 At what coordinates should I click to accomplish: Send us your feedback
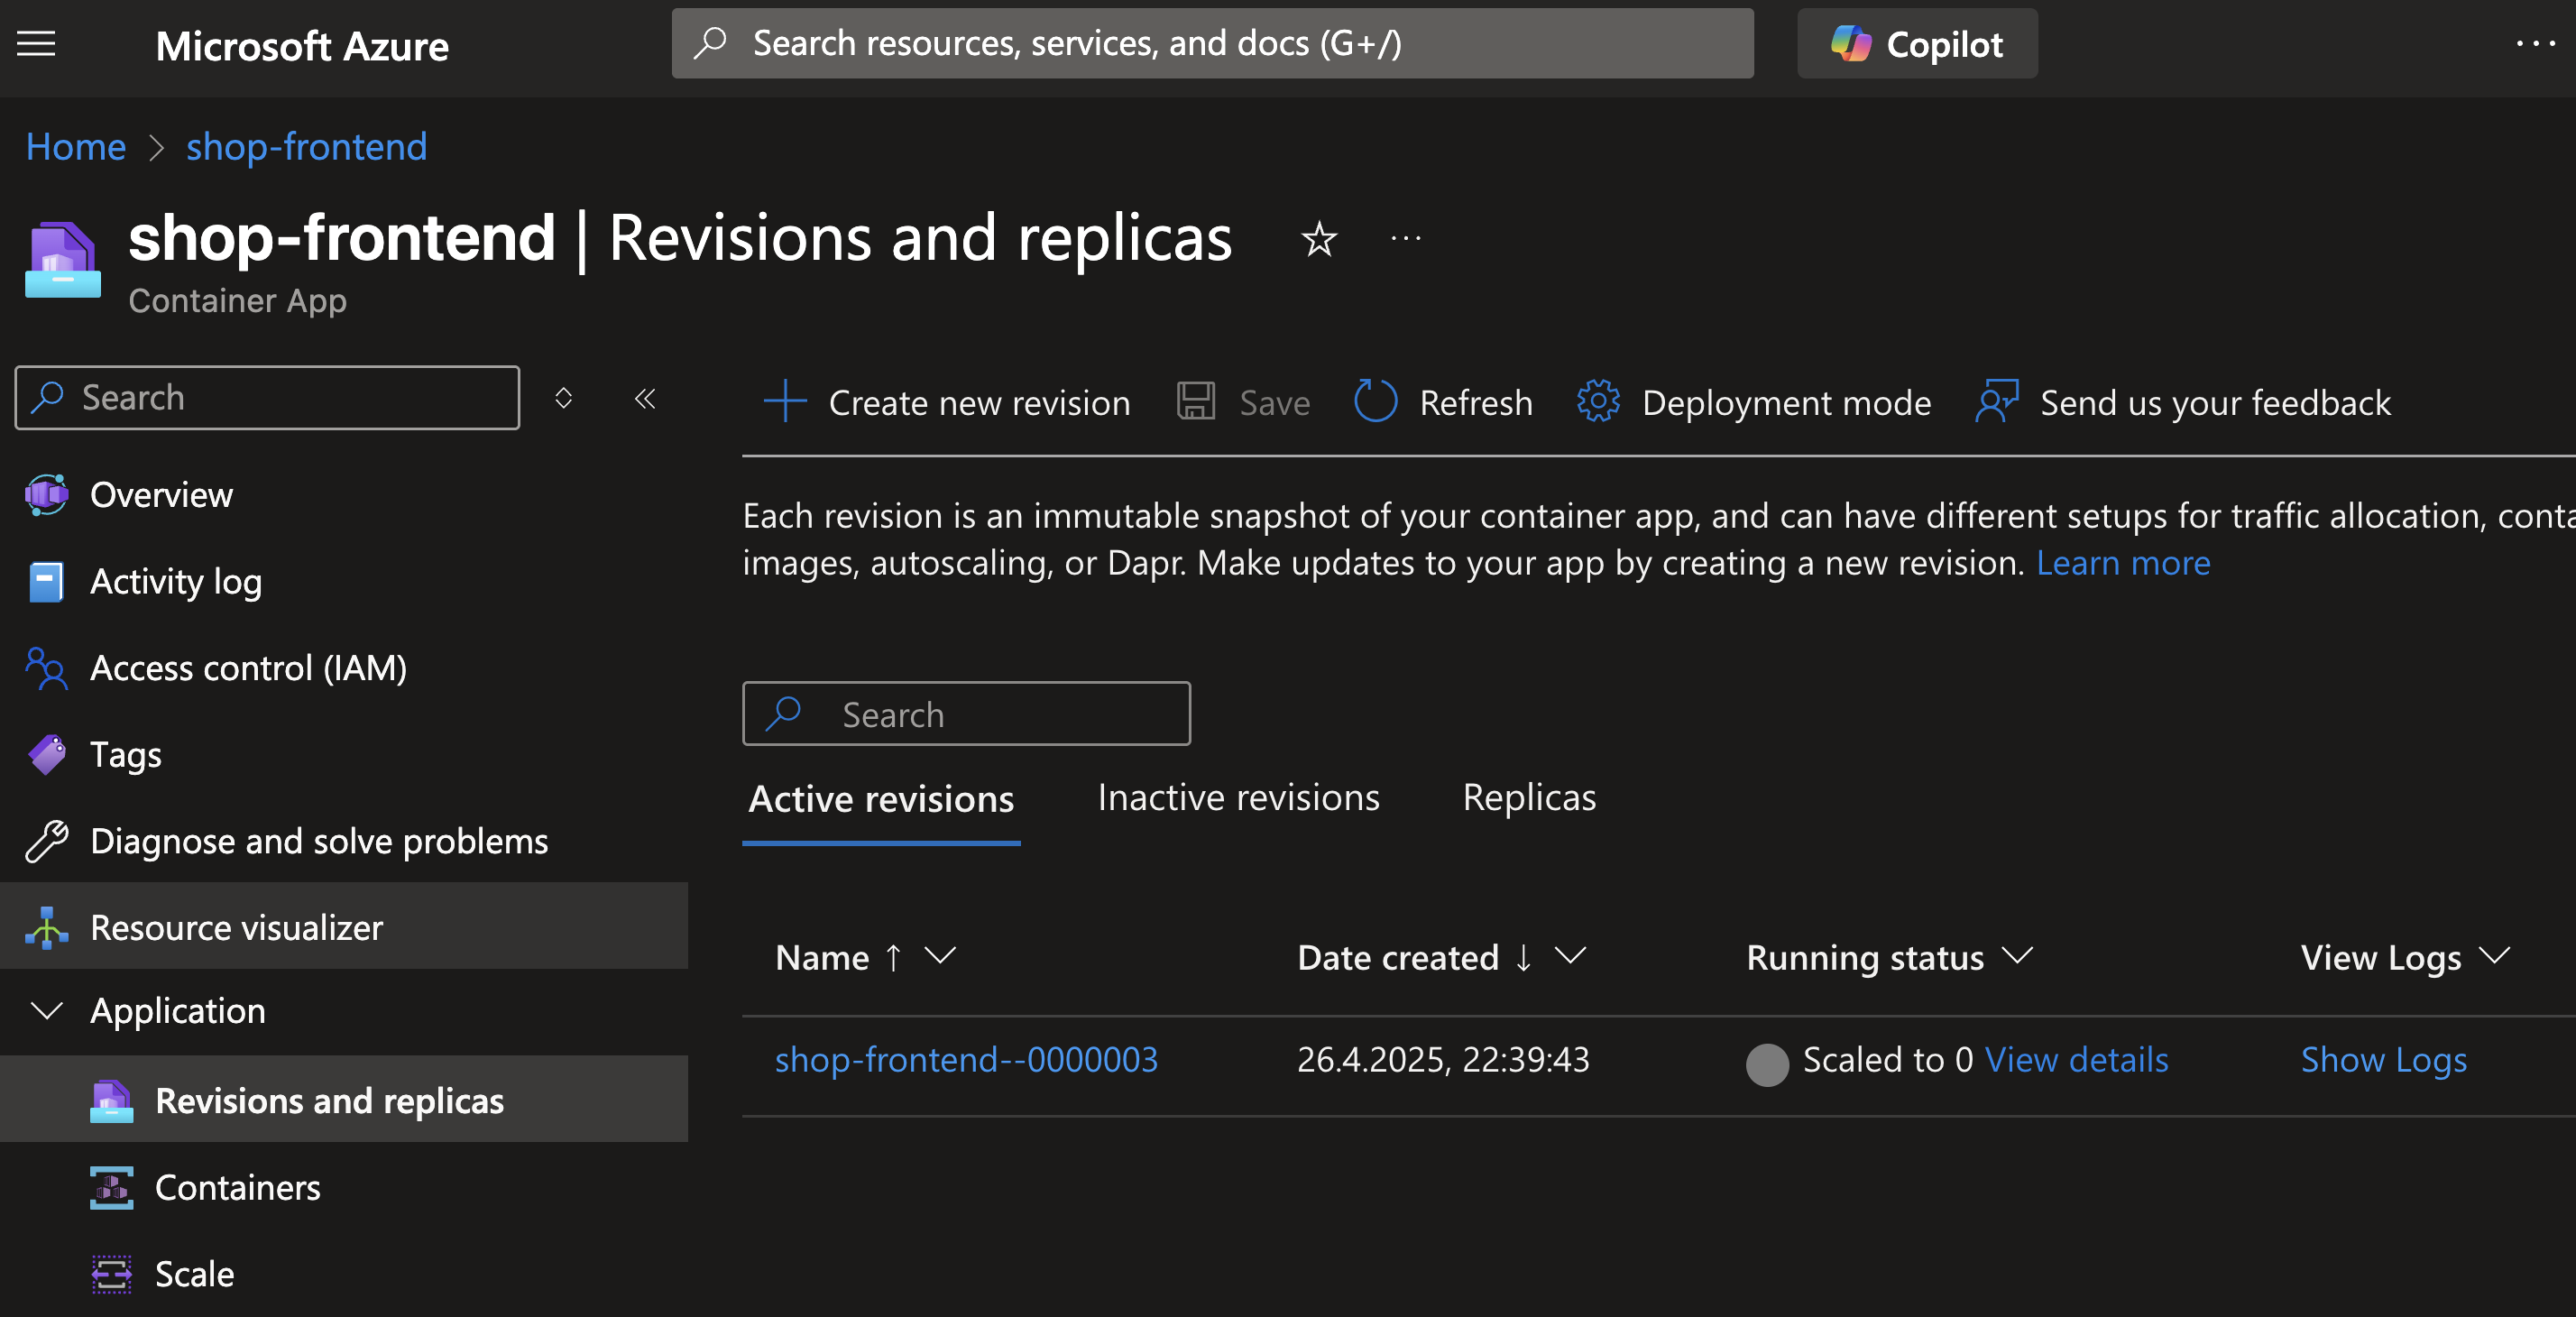click(x=2183, y=403)
